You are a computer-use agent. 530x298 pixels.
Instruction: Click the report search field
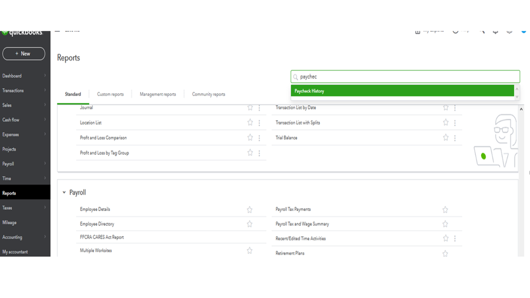click(x=405, y=77)
